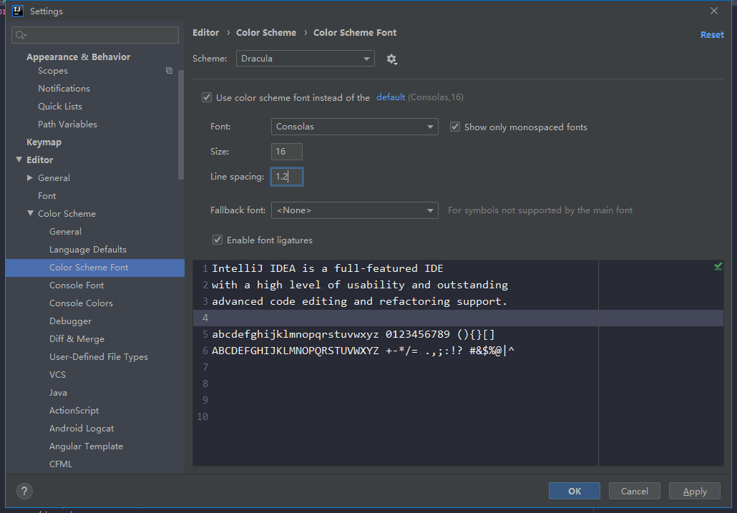Collapse the Color Scheme tree node
This screenshot has width=737, height=513.
click(x=30, y=213)
